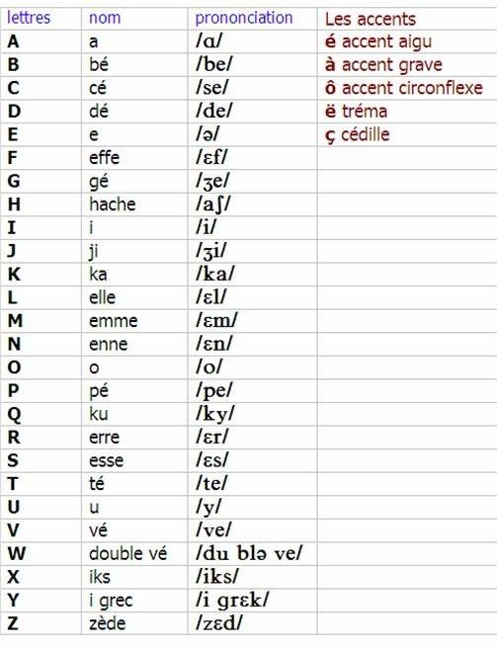
Task: Click the /du blə ve/ pronunciation
Action: coord(249,553)
